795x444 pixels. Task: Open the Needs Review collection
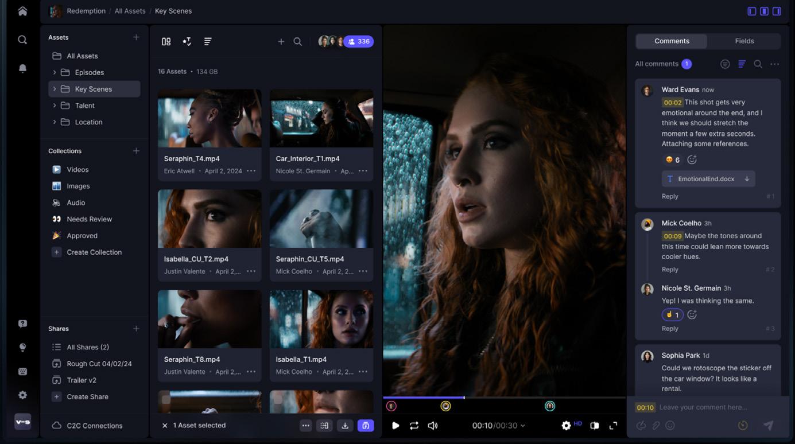click(89, 219)
